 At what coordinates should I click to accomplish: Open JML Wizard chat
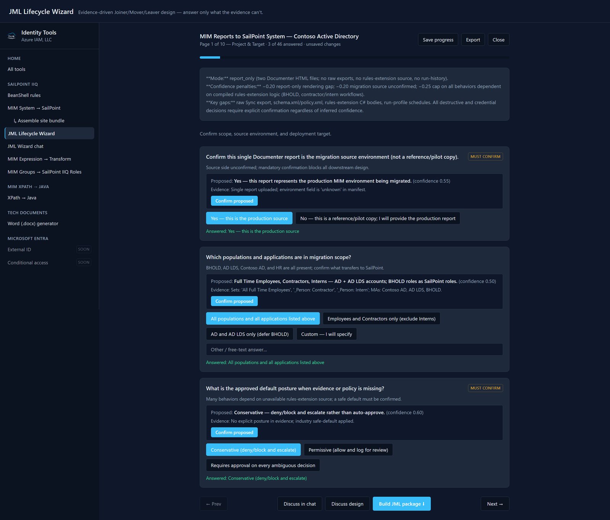coord(26,146)
